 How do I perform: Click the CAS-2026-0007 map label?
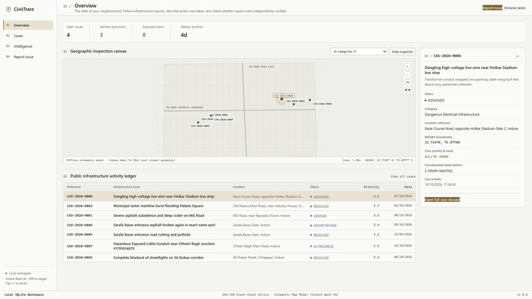(x=224, y=119)
